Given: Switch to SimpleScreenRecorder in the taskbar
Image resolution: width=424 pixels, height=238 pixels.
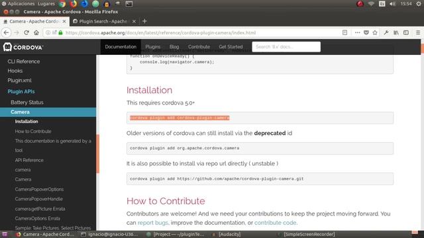Looking at the screenshot, I should coord(306,234).
